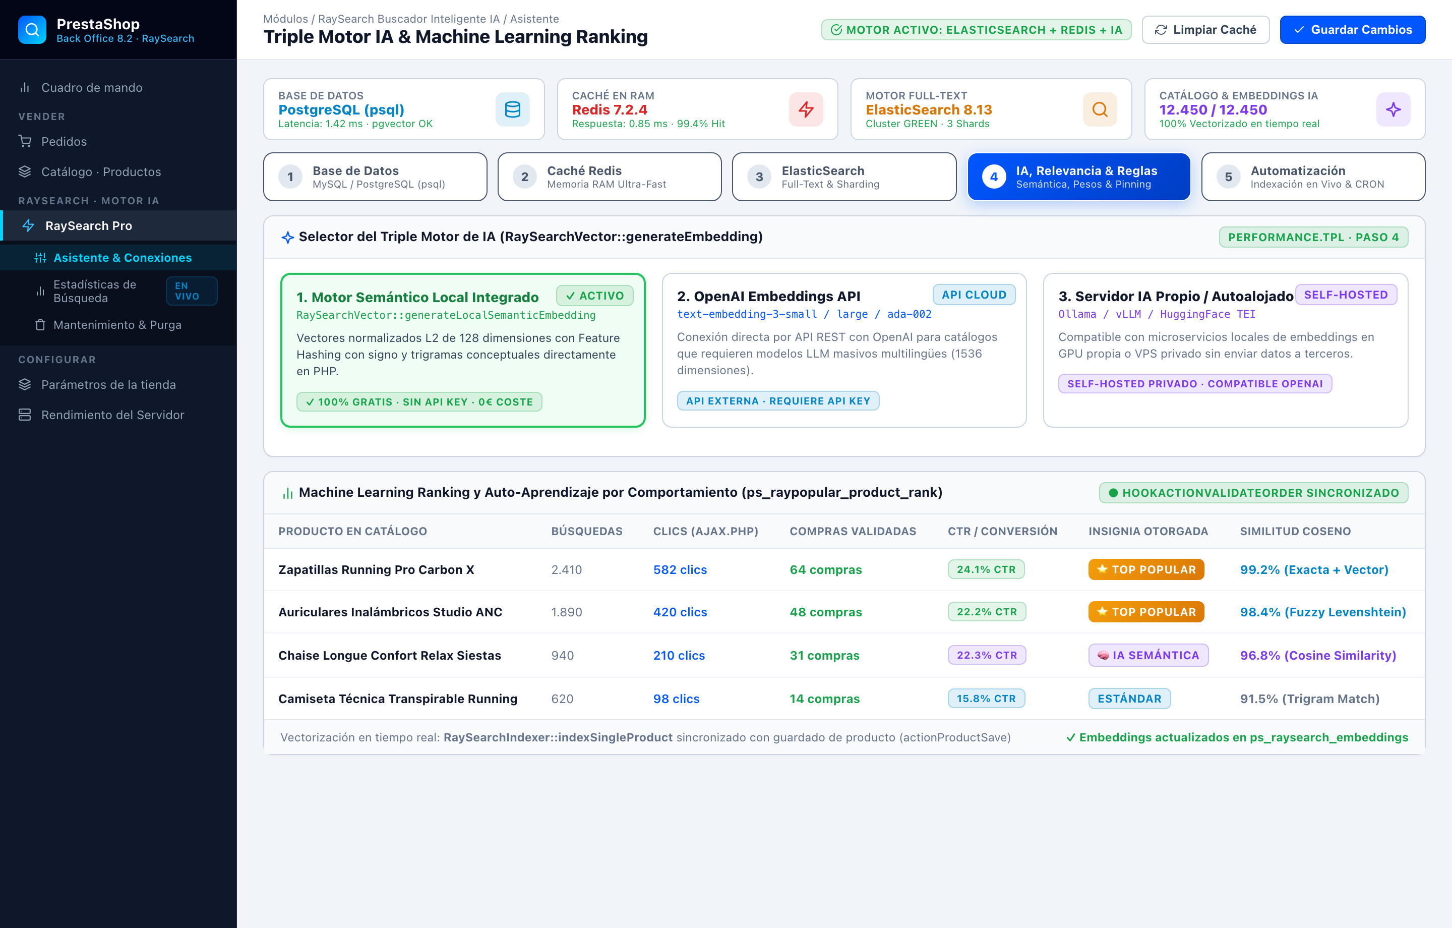Click the RaySearch Pro lightning icon
This screenshot has width=1452, height=928.
pos(28,225)
